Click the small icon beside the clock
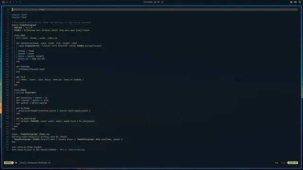303x170 pixels. pyautogui.click(x=162, y=2)
